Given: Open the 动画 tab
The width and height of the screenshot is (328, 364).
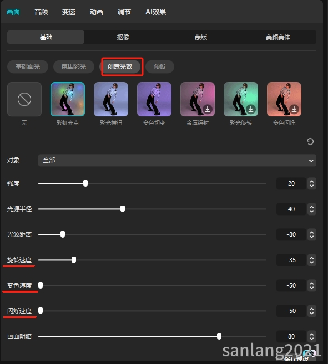Looking at the screenshot, I should (x=97, y=12).
